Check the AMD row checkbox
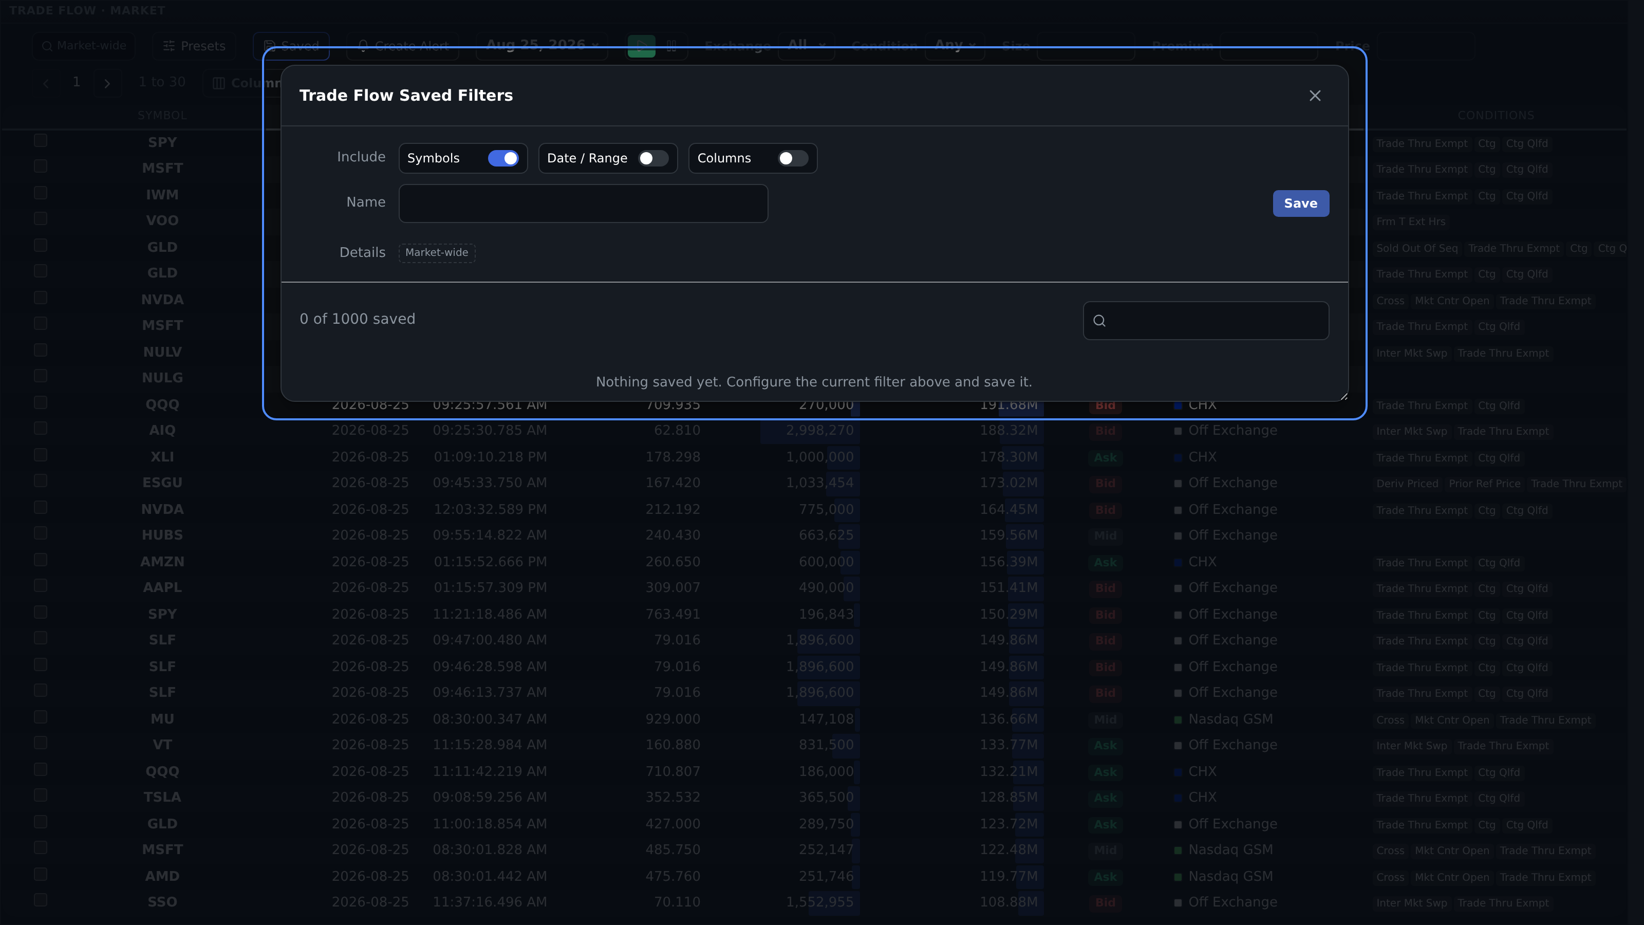Viewport: 1644px width, 925px height. tap(41, 874)
